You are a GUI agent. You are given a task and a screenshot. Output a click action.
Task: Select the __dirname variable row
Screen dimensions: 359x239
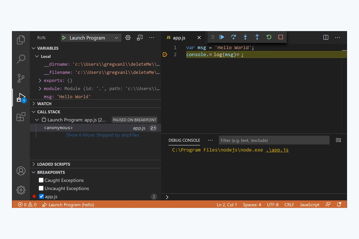point(96,64)
